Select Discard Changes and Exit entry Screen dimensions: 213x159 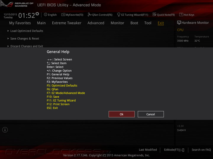point(27,46)
